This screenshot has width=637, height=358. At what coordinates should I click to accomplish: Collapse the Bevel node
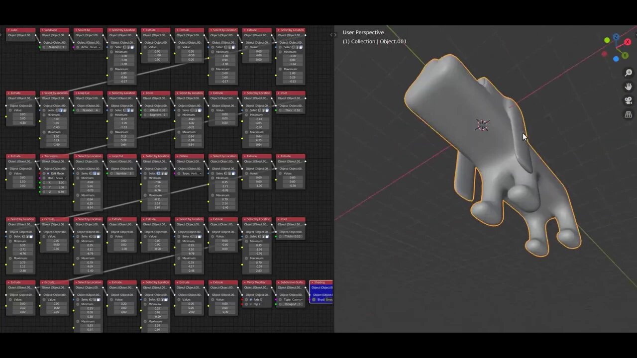[x=144, y=93]
